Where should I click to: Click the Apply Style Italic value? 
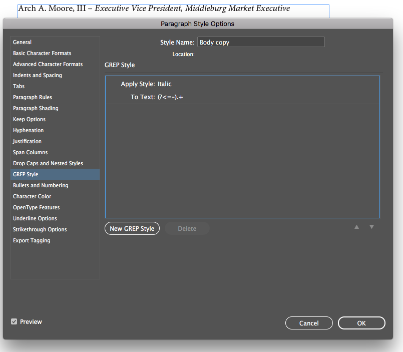coord(165,84)
